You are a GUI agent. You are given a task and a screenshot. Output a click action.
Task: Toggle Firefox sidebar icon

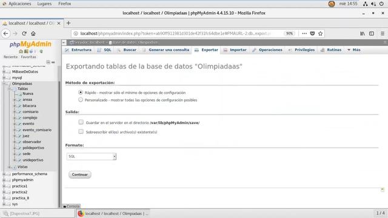coord(372,33)
